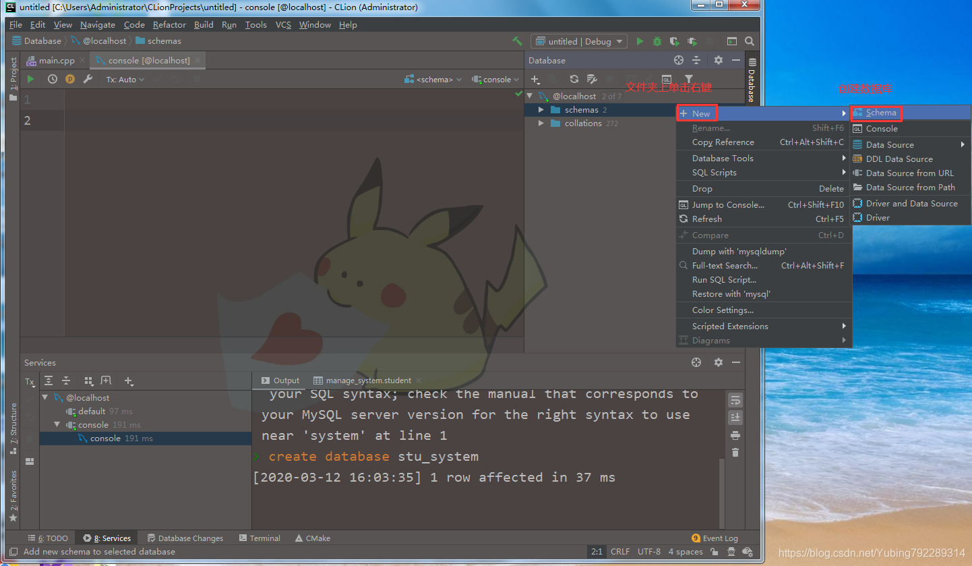Open query history clock icon
This screenshot has height=566, width=972.
click(x=53, y=79)
